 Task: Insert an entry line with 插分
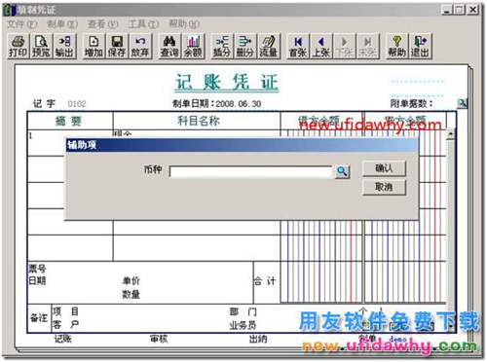click(222, 46)
